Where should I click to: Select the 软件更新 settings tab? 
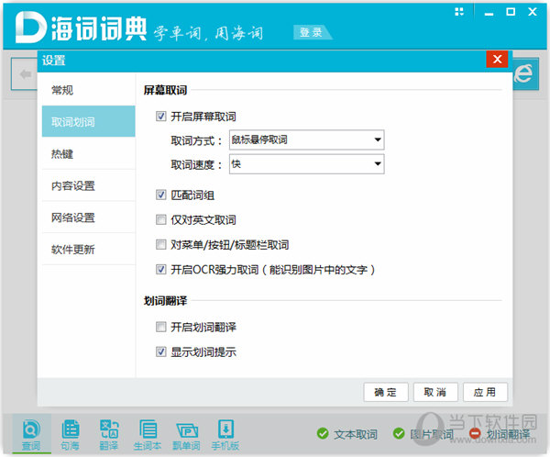88,249
